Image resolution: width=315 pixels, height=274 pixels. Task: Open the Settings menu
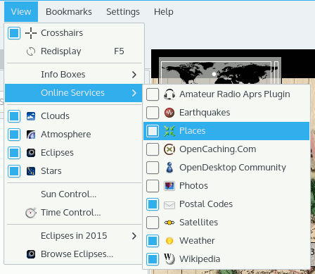pyautogui.click(x=123, y=12)
